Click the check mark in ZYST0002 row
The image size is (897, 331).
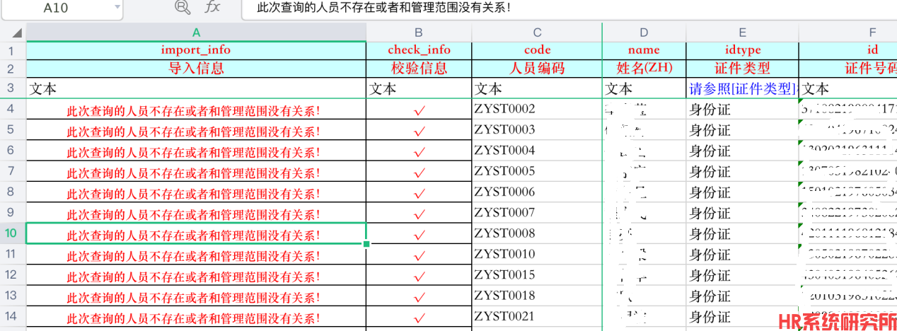point(419,110)
